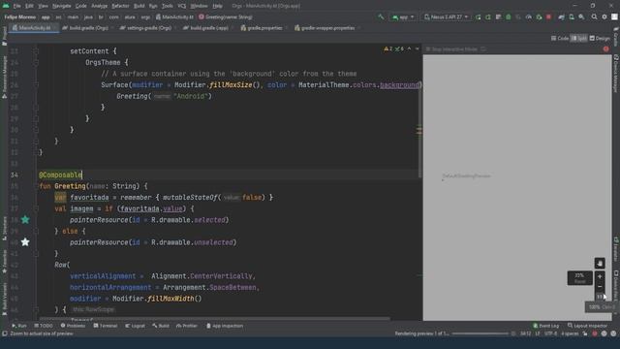Click the editor horizontal scrollbar

pyautogui.click(x=214, y=318)
